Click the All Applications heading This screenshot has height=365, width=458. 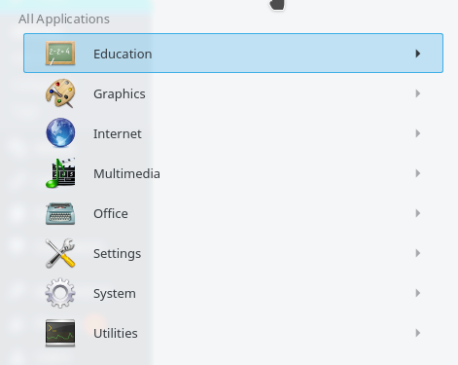tap(64, 19)
